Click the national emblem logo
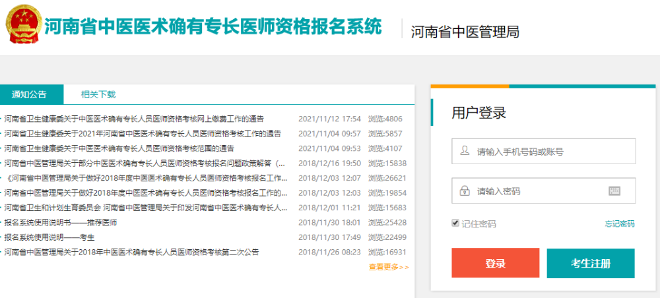Image resolution: width=660 pixels, height=298 pixels. 21,27
